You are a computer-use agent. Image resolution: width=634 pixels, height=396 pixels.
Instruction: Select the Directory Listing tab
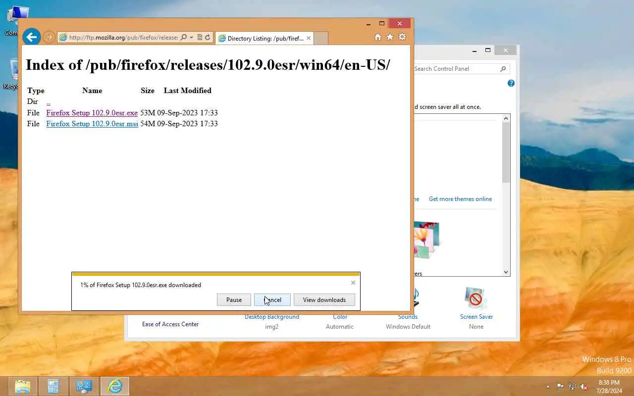click(x=264, y=38)
